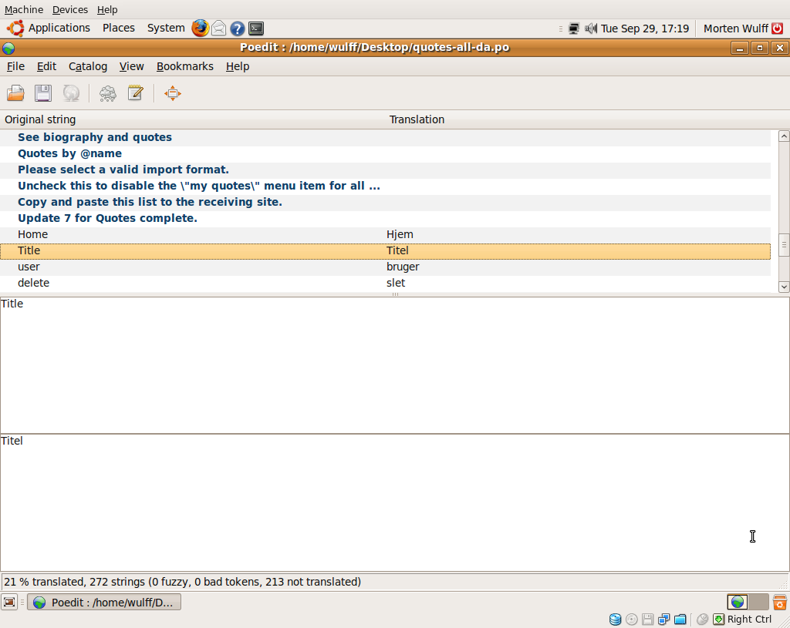The height and width of the screenshot is (628, 790).
Task: Open the VirtualBox Help menu
Action: [x=107, y=9]
